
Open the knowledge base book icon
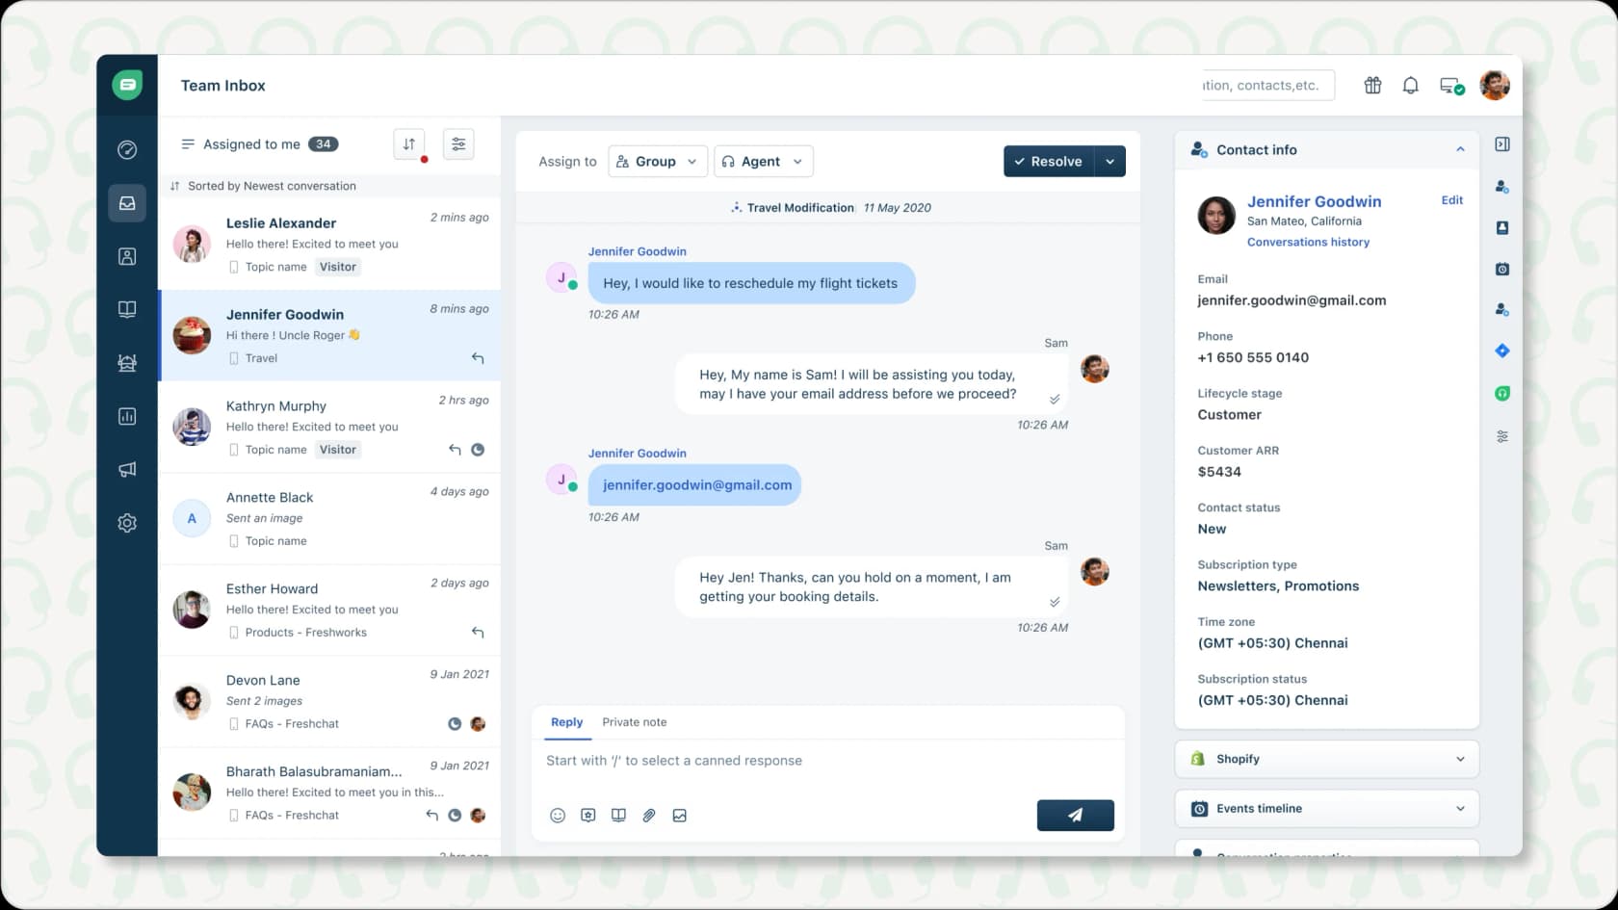[127, 309]
